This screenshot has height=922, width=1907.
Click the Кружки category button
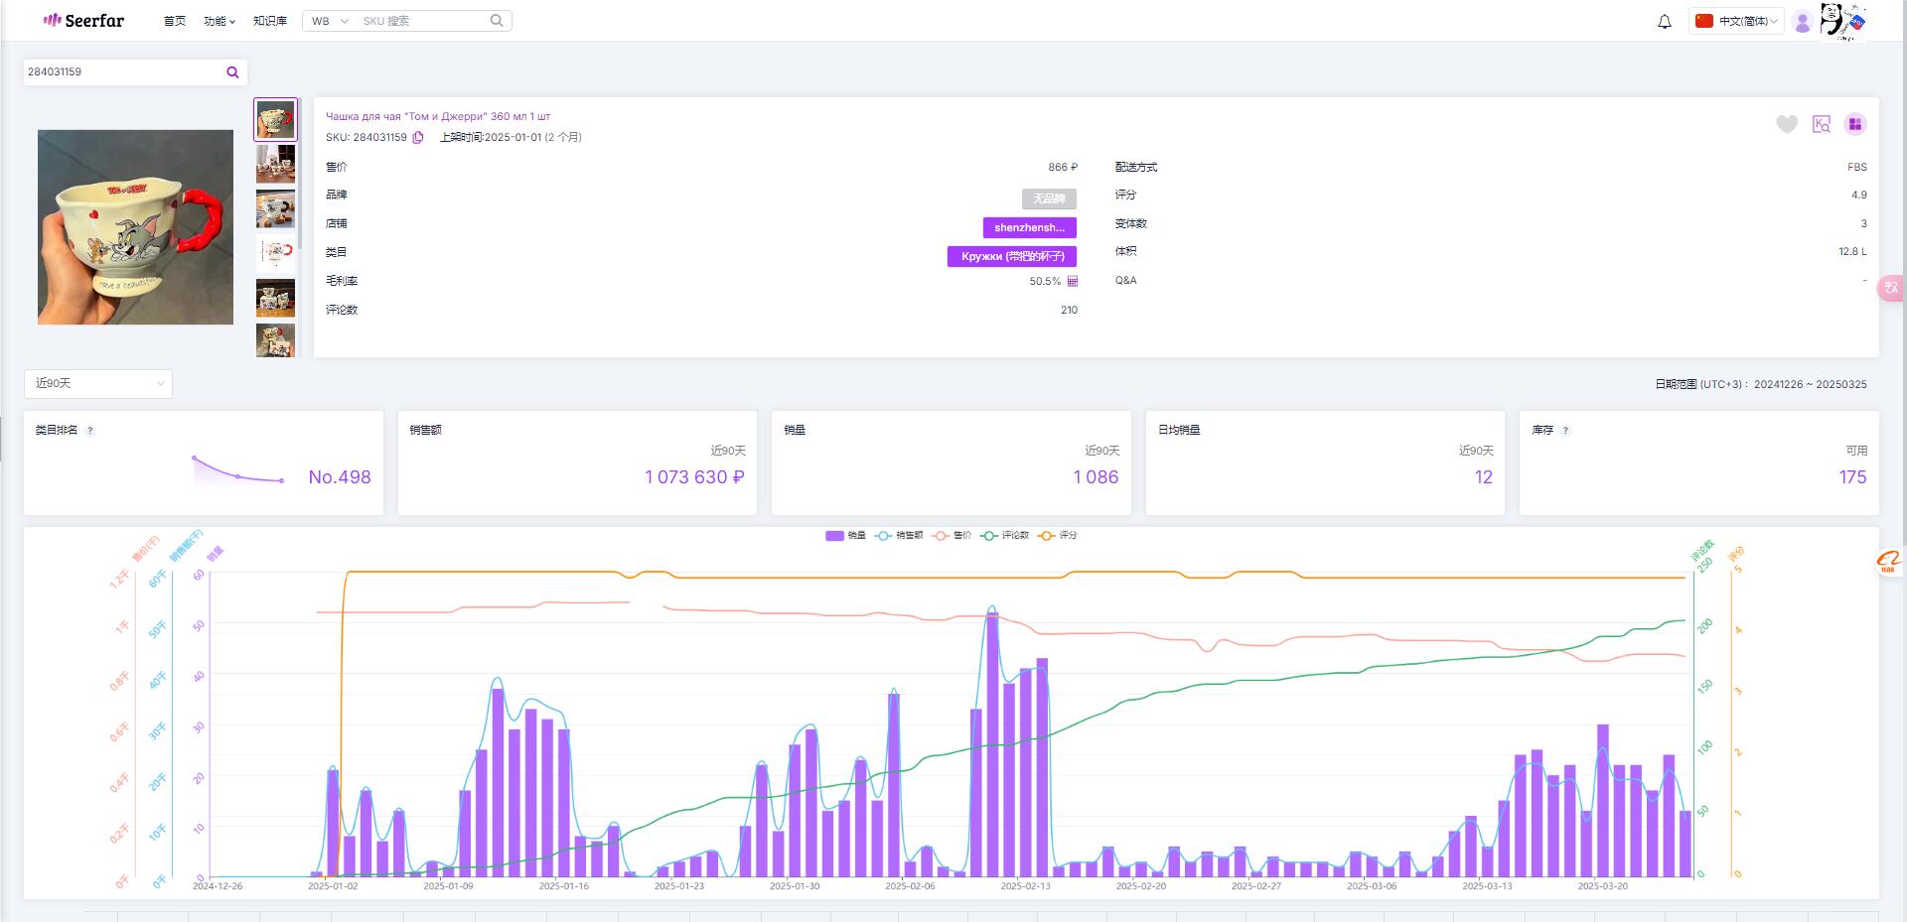(1012, 256)
